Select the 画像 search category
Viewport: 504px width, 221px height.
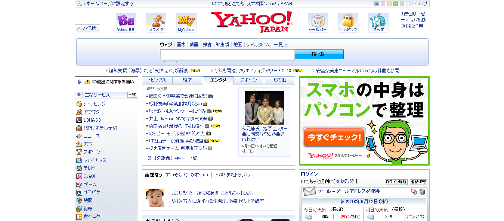point(181,45)
